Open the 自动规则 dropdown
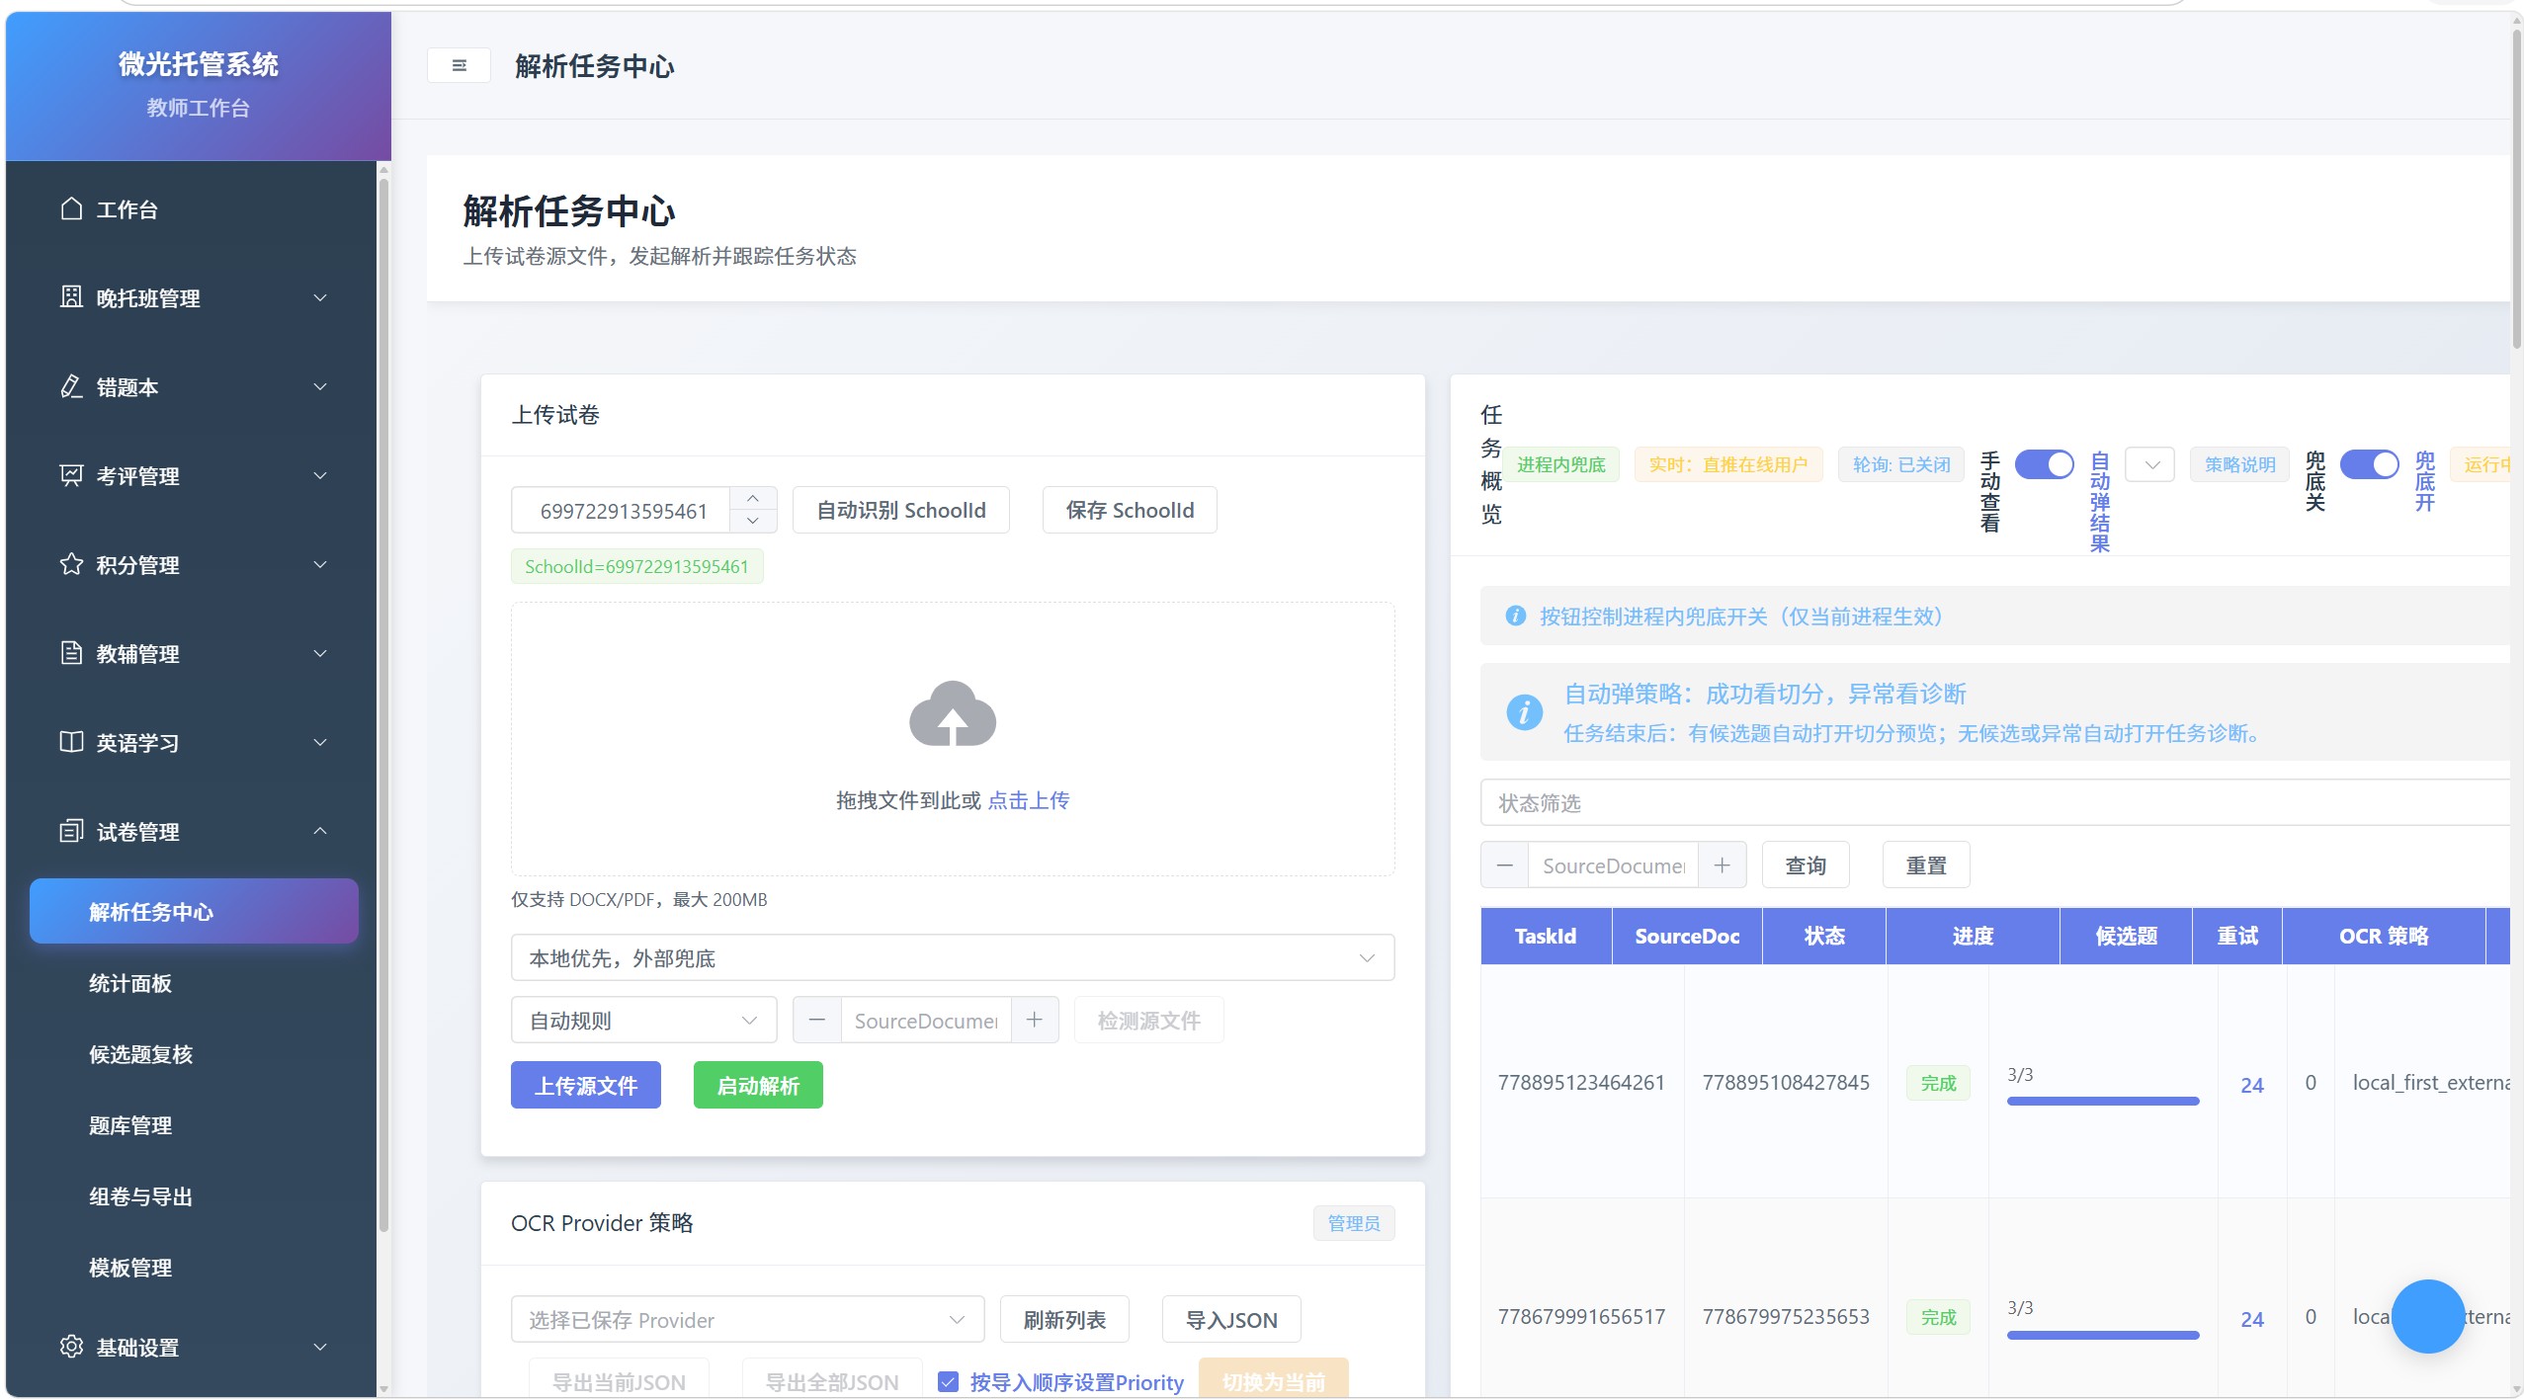This screenshot has width=2524, height=1400. (x=643, y=1020)
